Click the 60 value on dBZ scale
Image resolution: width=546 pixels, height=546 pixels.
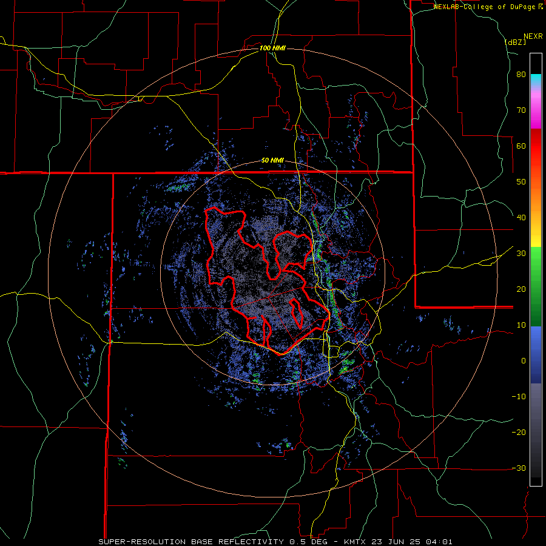click(x=521, y=146)
